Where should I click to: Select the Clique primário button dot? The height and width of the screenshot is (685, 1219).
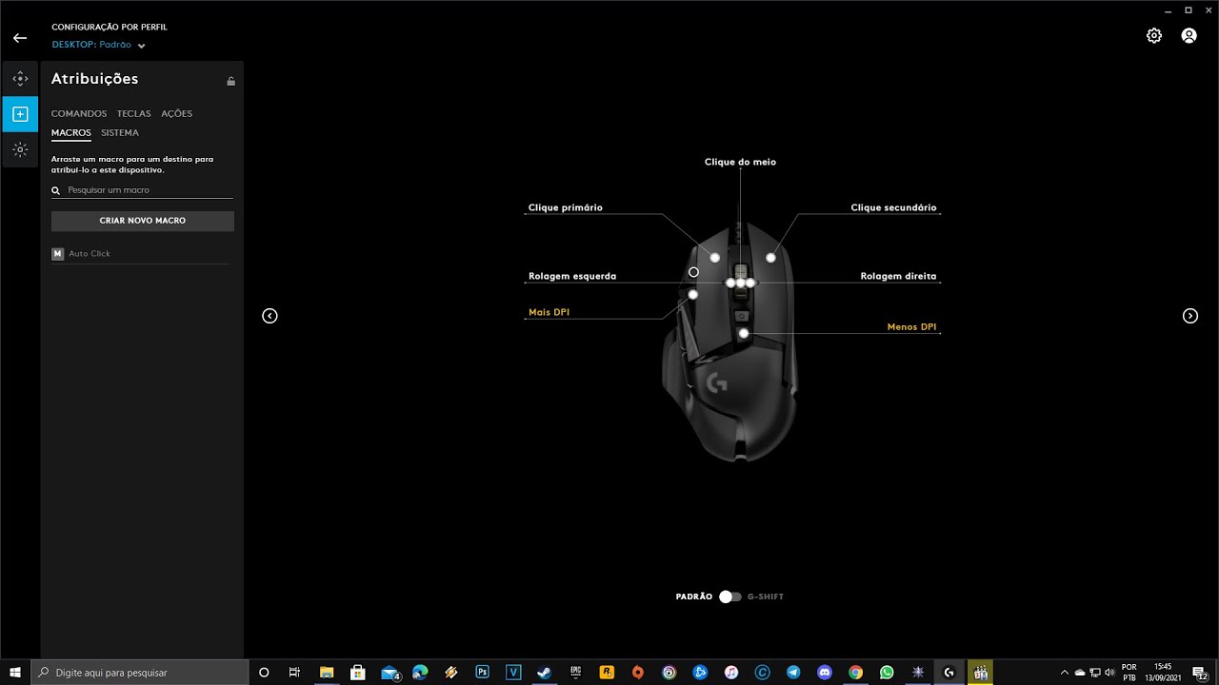[x=715, y=258]
